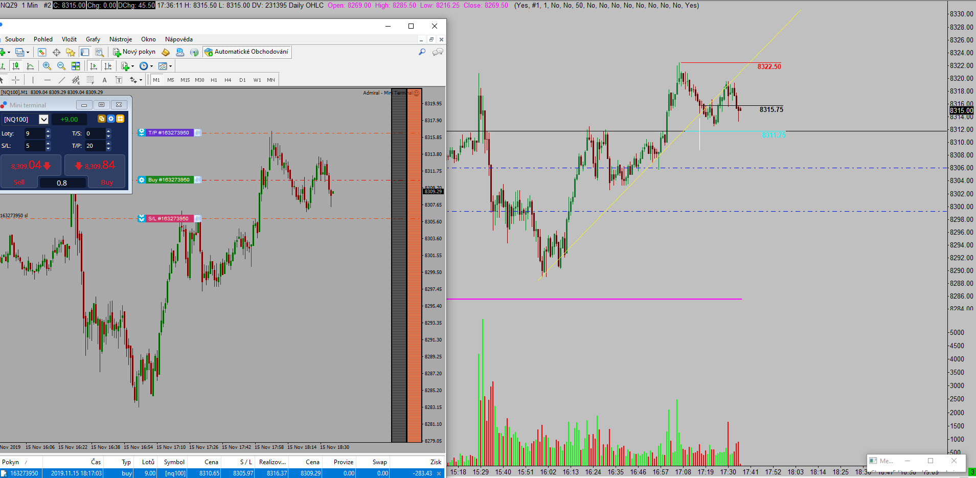Viewport: 976px width, 478px height.
Task: Select order 163273950 row in terminal
Action: tap(222, 473)
